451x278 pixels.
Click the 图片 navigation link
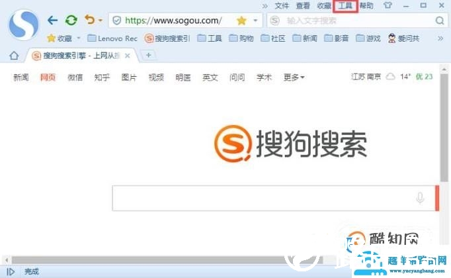coord(129,77)
